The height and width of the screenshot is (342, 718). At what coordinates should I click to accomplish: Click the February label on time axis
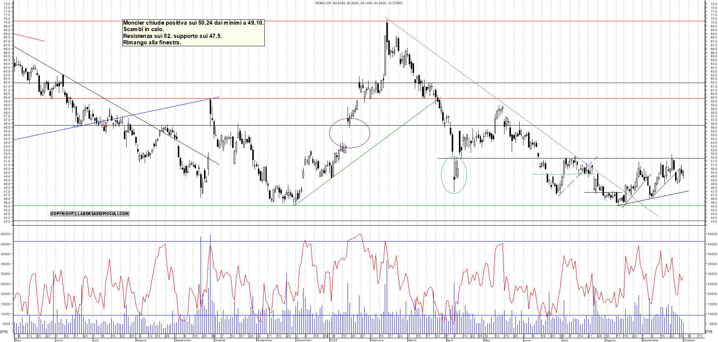pos(377,340)
